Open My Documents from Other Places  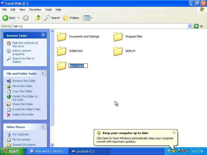pos(21,139)
